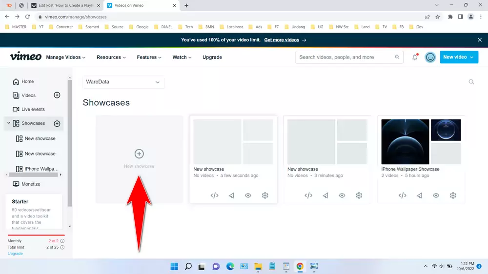
Task: Click Get more videos link
Action: click(282, 40)
